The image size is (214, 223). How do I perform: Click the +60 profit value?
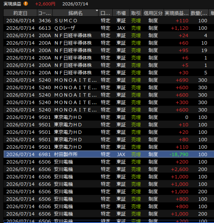(x=183, y=43)
